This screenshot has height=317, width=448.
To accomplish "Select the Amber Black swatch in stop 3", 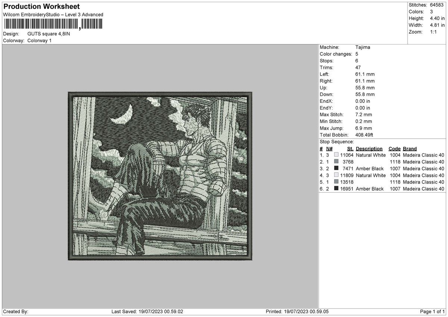I will point(336,169).
